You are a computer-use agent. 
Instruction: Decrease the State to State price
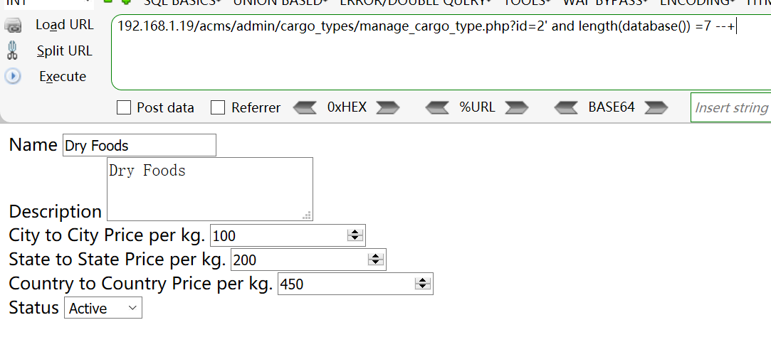pyautogui.click(x=376, y=262)
